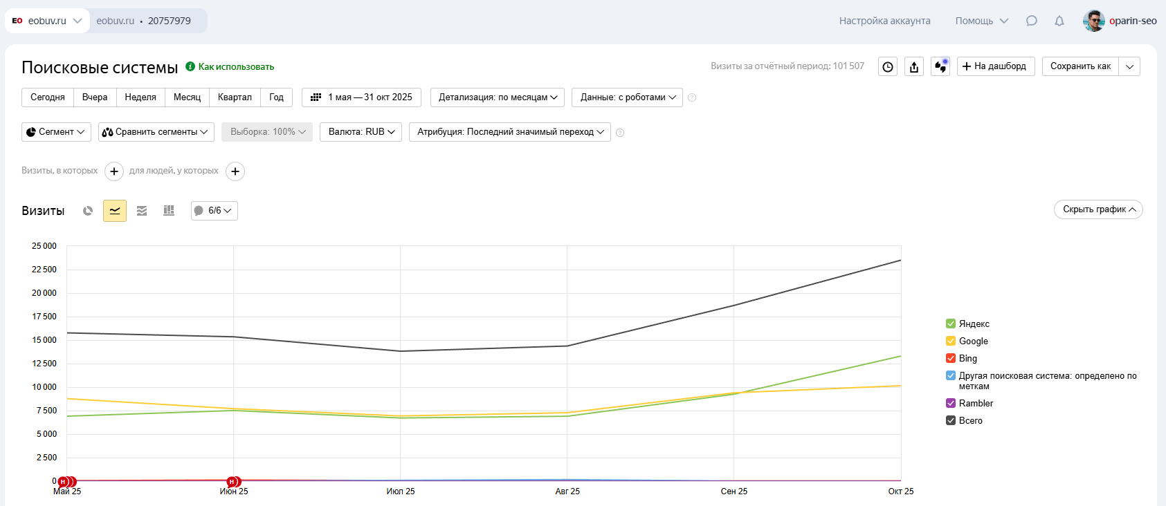Screen dimensions: 1166x506
Task: Click the annotation marker at Июн 25
Action: pos(233,481)
